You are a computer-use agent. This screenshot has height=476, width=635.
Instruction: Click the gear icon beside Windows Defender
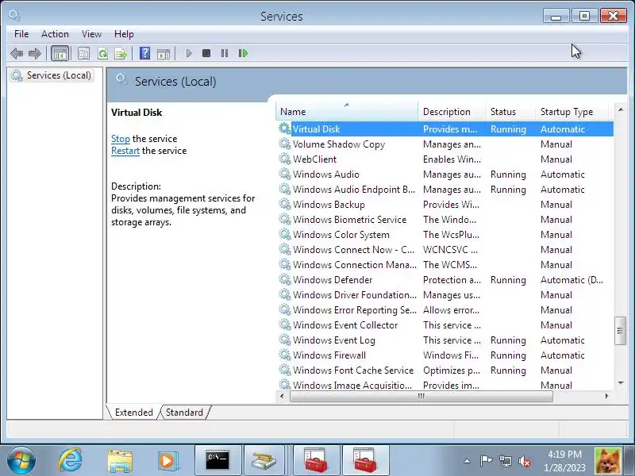(x=285, y=280)
